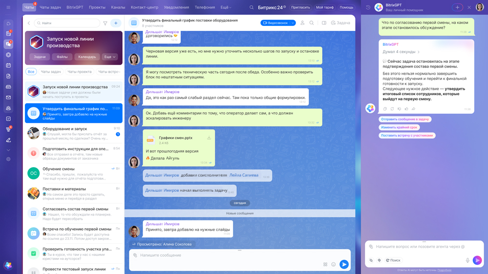Copy the BitrixGPT answer

[x=385, y=109]
